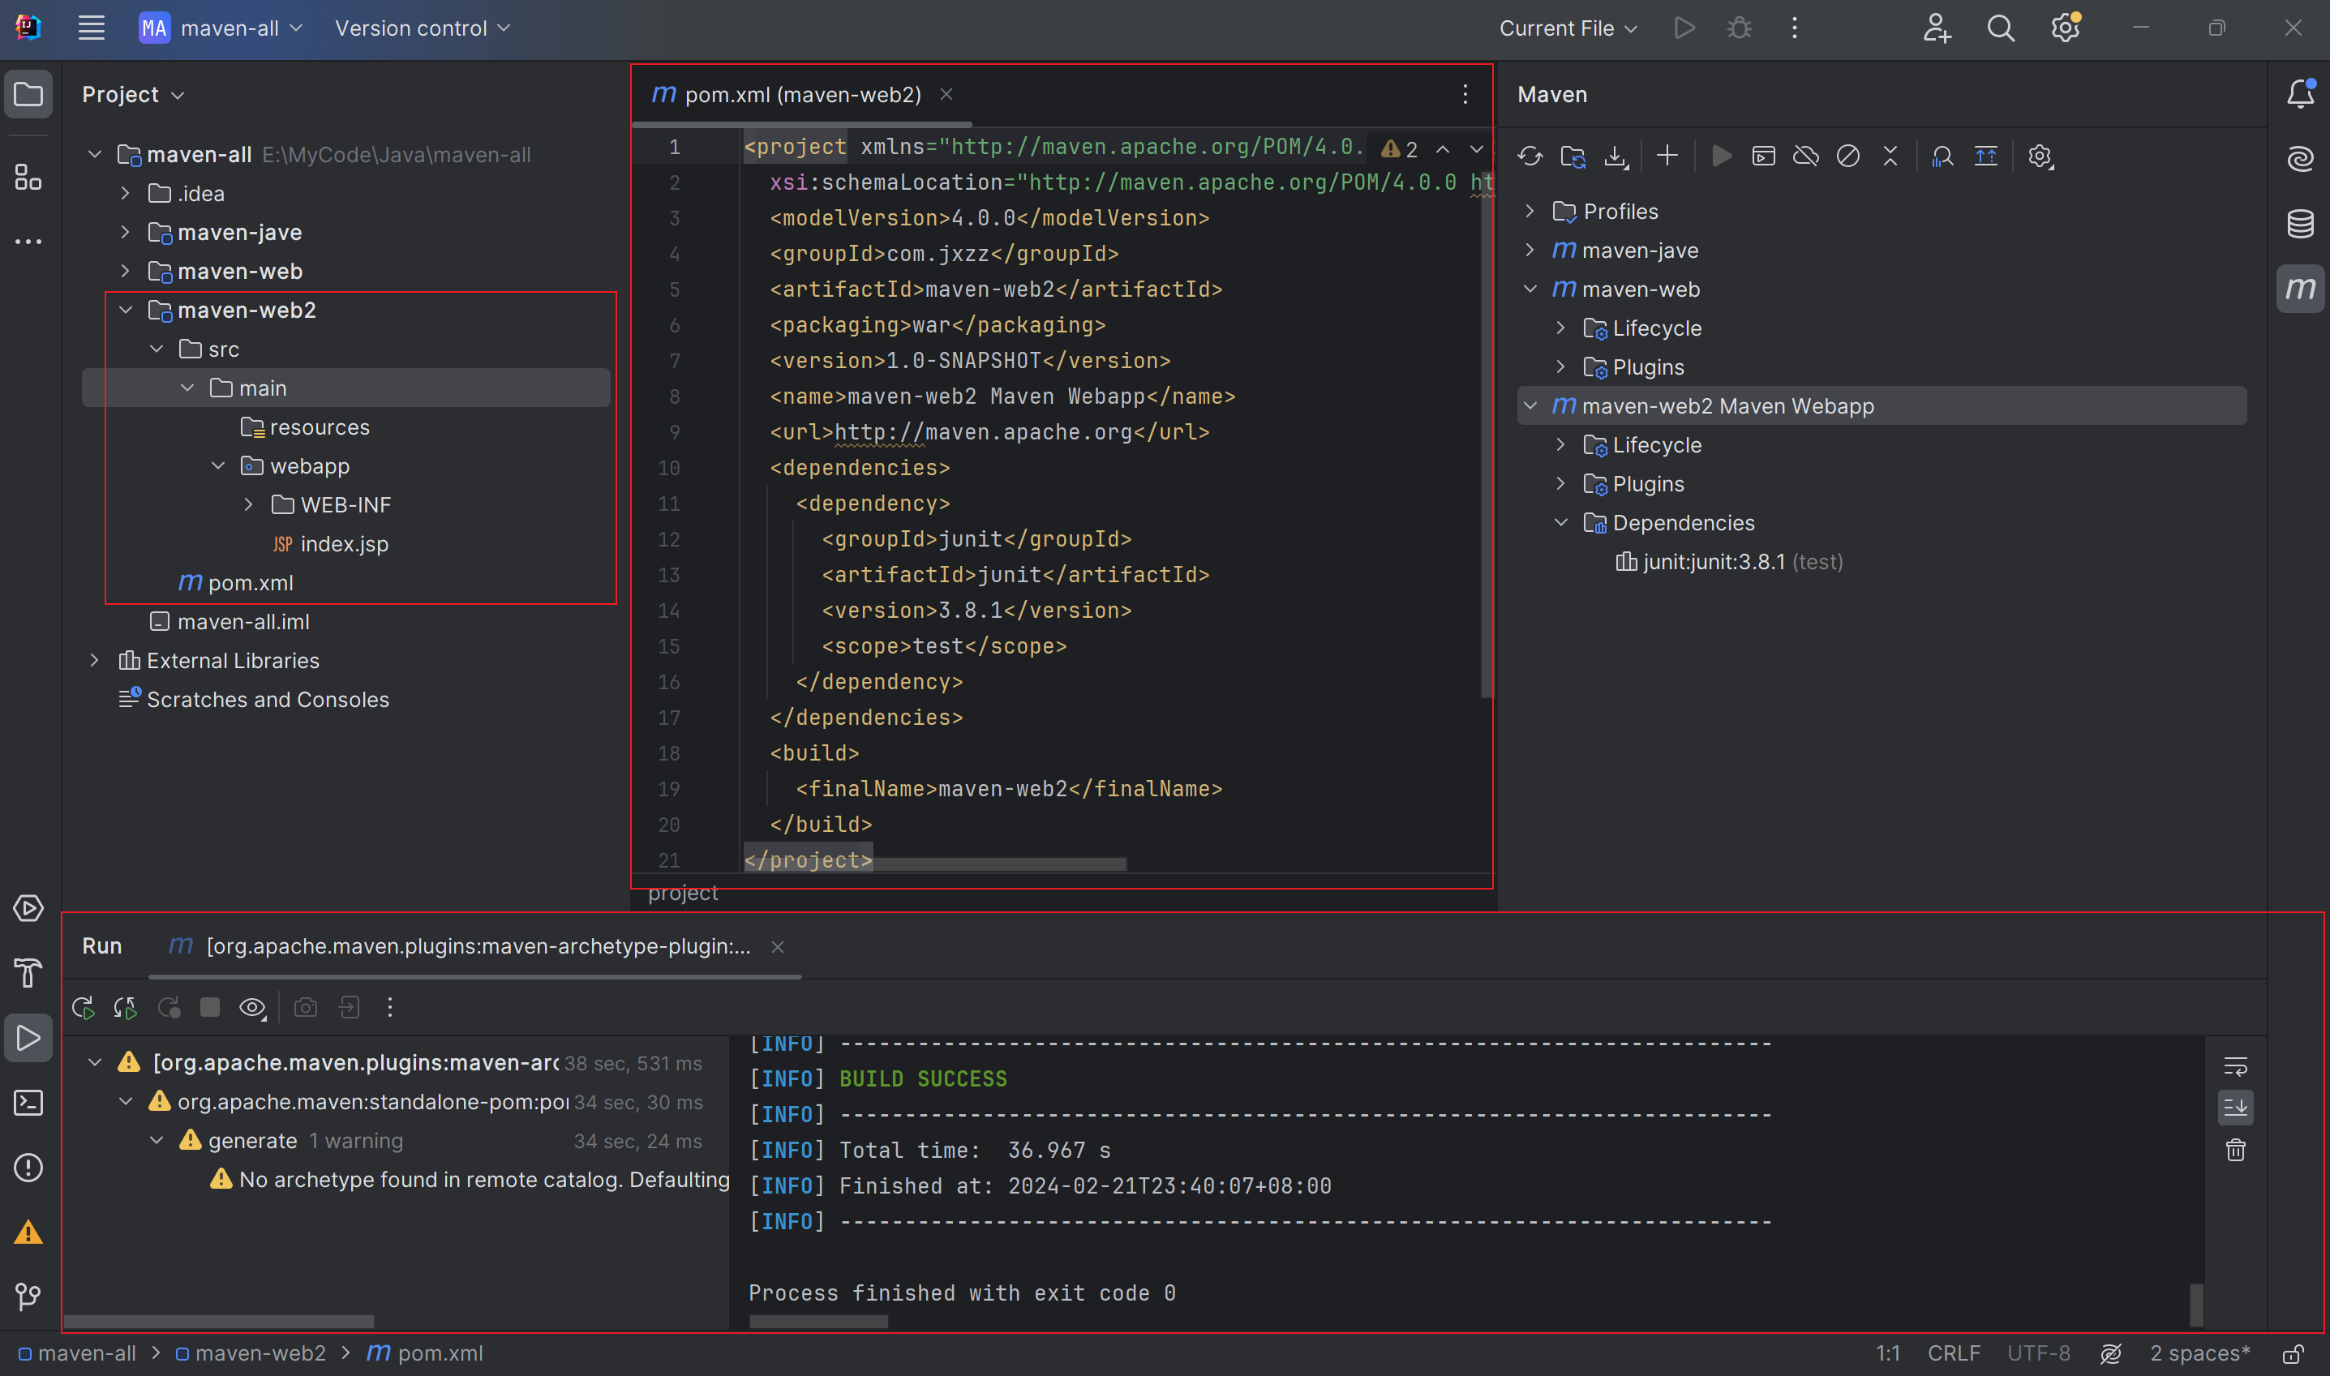Execute a Maven goal from the toolbar
The image size is (2330, 1376).
(x=1763, y=156)
